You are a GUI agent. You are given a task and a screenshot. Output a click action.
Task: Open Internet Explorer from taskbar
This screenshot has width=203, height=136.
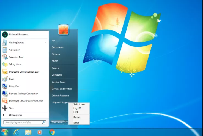click(x=17, y=132)
